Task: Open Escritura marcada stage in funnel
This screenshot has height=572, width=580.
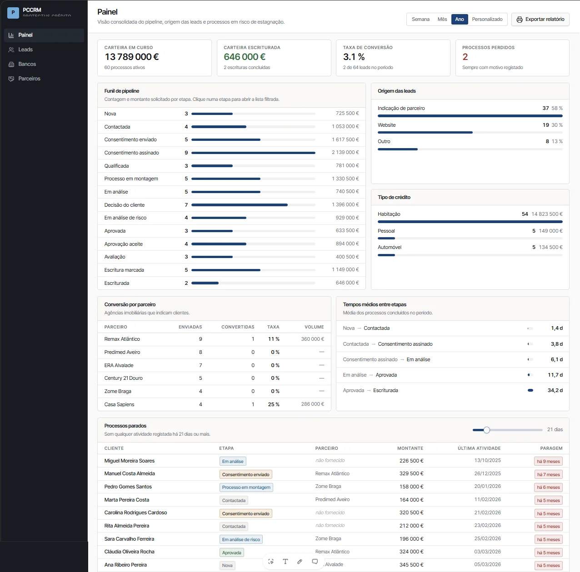Action: pos(231,270)
